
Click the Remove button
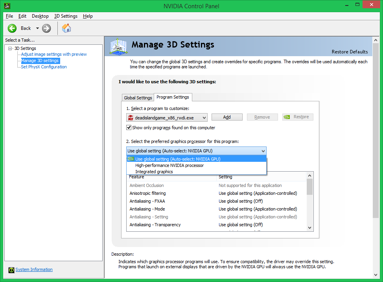(x=262, y=117)
